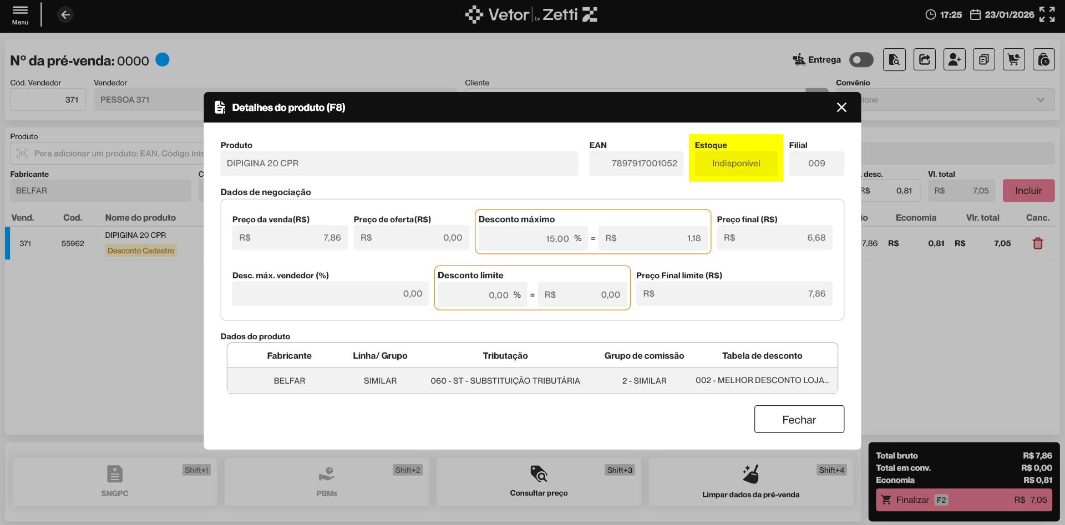Click the calendar icon beside the date
Image resolution: width=1065 pixels, height=525 pixels.
975,15
